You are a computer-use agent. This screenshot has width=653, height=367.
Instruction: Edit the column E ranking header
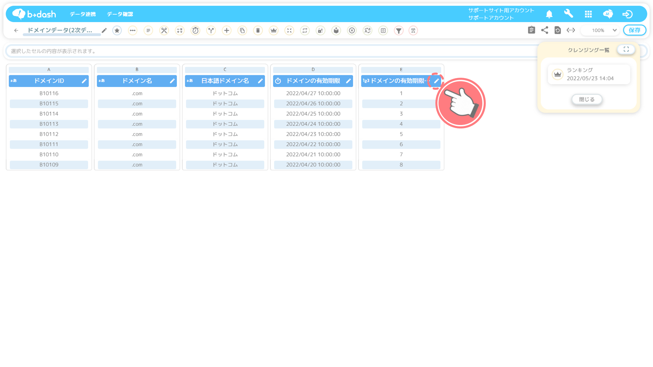click(x=436, y=81)
